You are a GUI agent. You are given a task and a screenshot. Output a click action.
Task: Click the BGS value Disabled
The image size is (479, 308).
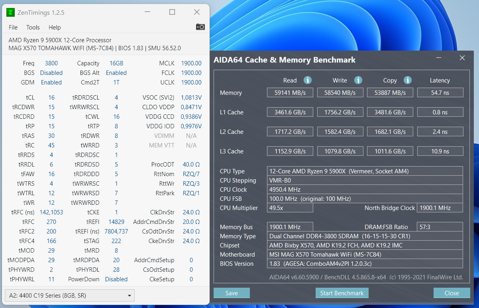point(51,73)
